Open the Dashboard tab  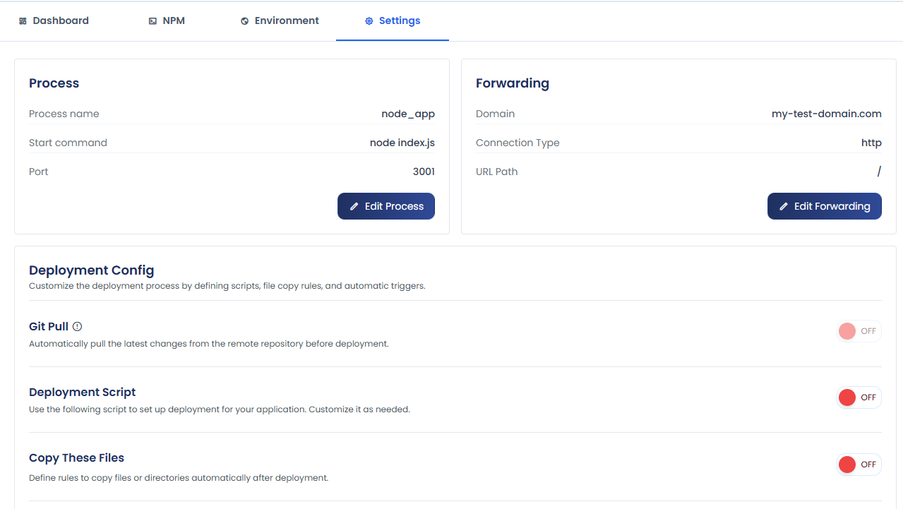(x=54, y=21)
